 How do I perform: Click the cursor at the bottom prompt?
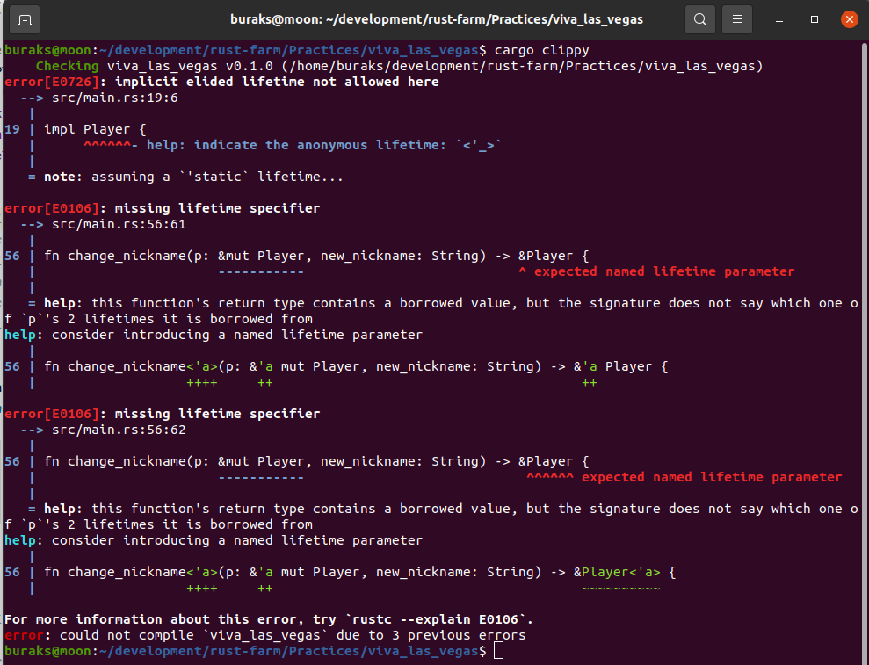click(x=499, y=651)
